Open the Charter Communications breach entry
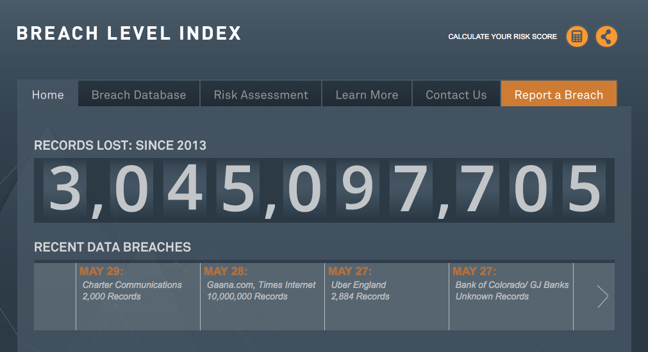This screenshot has width=648, height=352. tap(138, 296)
